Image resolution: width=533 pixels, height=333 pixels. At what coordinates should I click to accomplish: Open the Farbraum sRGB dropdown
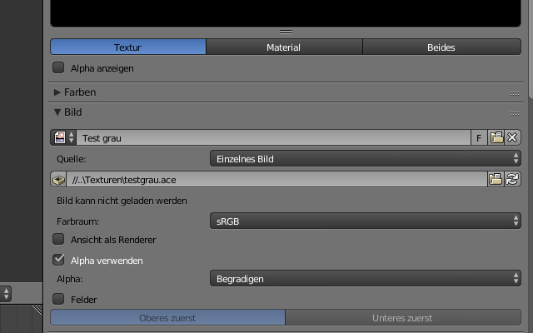[365, 221]
